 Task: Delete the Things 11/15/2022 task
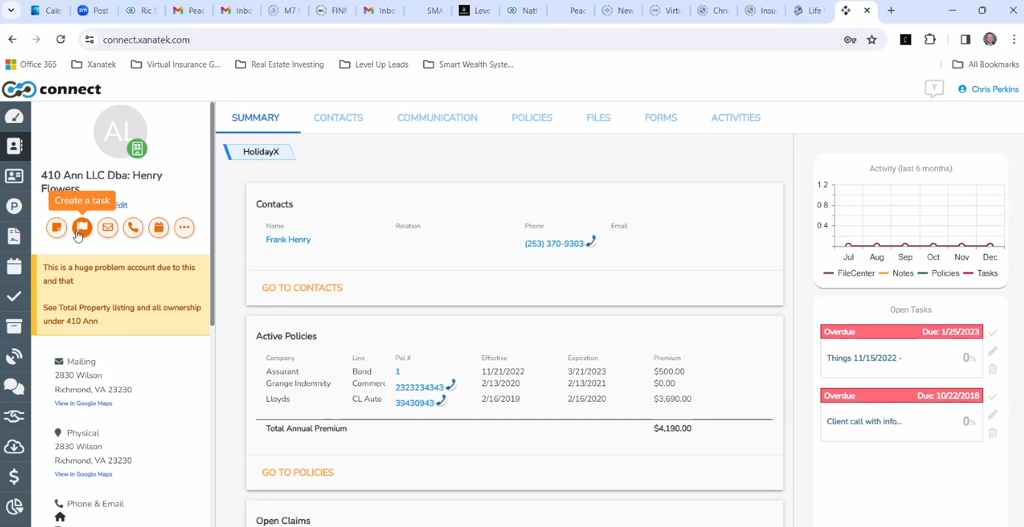click(992, 369)
